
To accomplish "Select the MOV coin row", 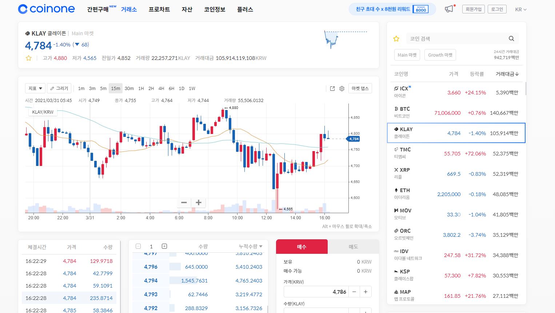I will pyautogui.click(x=456, y=214).
